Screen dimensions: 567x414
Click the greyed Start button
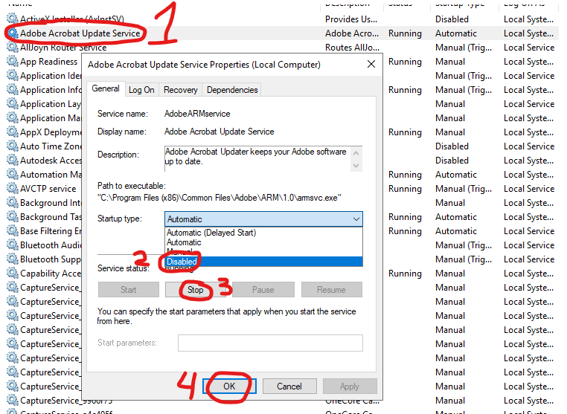[129, 290]
